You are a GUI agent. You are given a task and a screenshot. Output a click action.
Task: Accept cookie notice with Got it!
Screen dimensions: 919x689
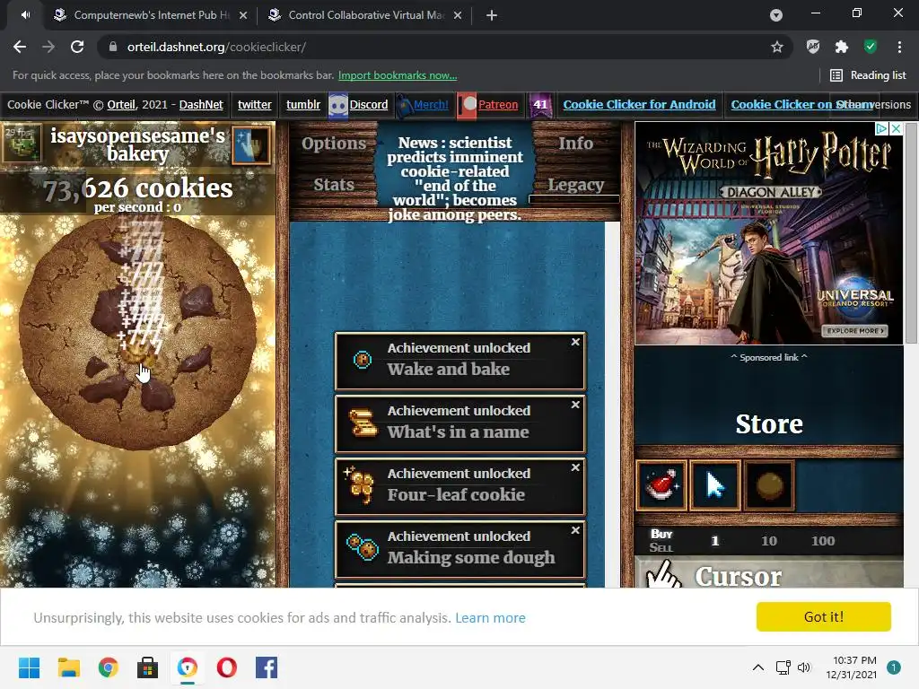[824, 616]
